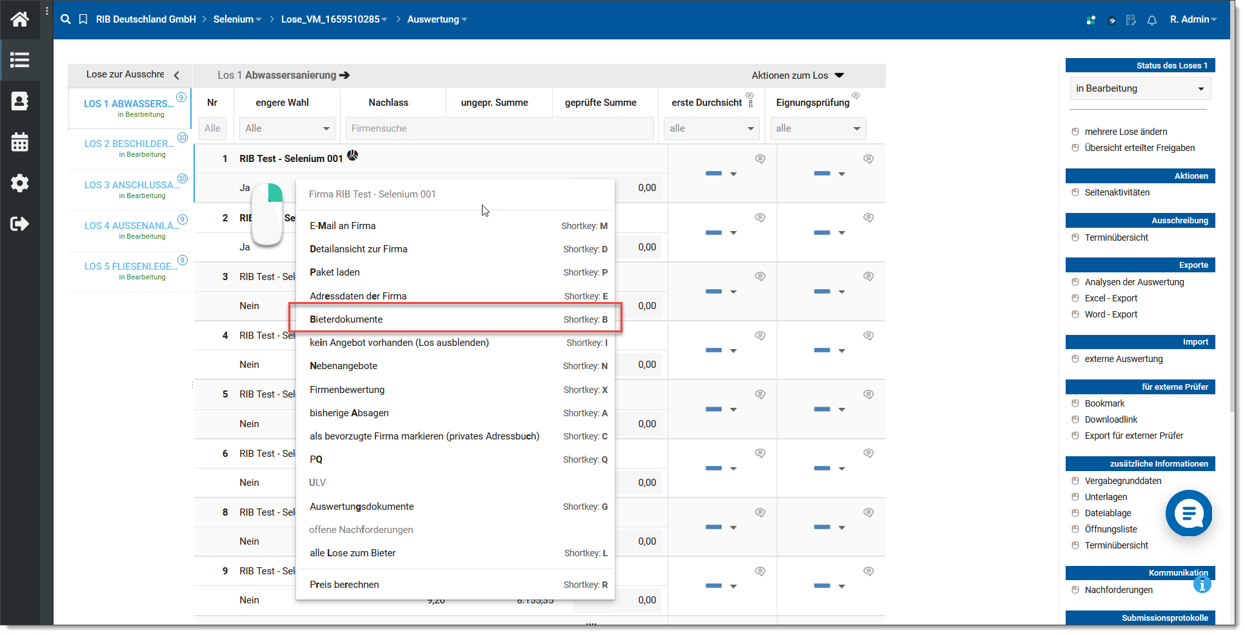Screen dimensions: 1245x635
Task: Open the Eignungsprüfung comment for row 1
Action: 869,159
